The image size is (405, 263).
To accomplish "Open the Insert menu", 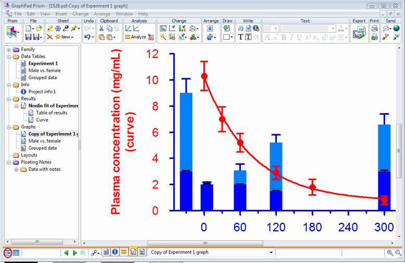I will 61,13.
